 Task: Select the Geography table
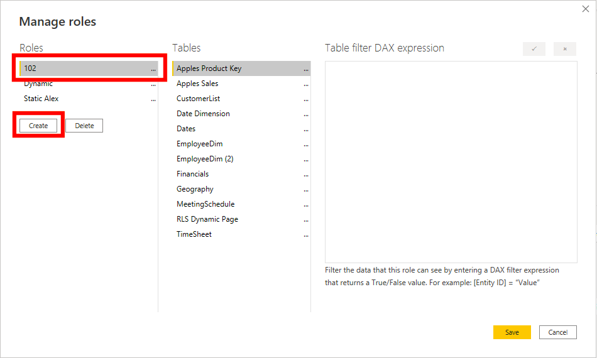[x=195, y=189]
